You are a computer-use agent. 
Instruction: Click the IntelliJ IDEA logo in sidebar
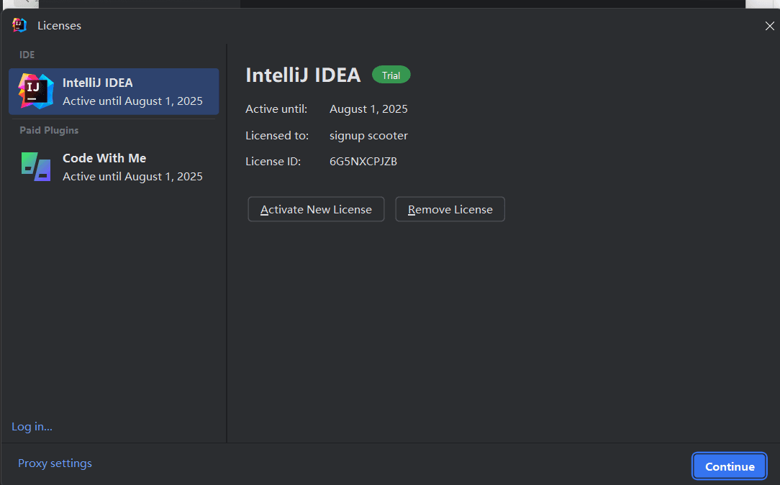pos(36,91)
